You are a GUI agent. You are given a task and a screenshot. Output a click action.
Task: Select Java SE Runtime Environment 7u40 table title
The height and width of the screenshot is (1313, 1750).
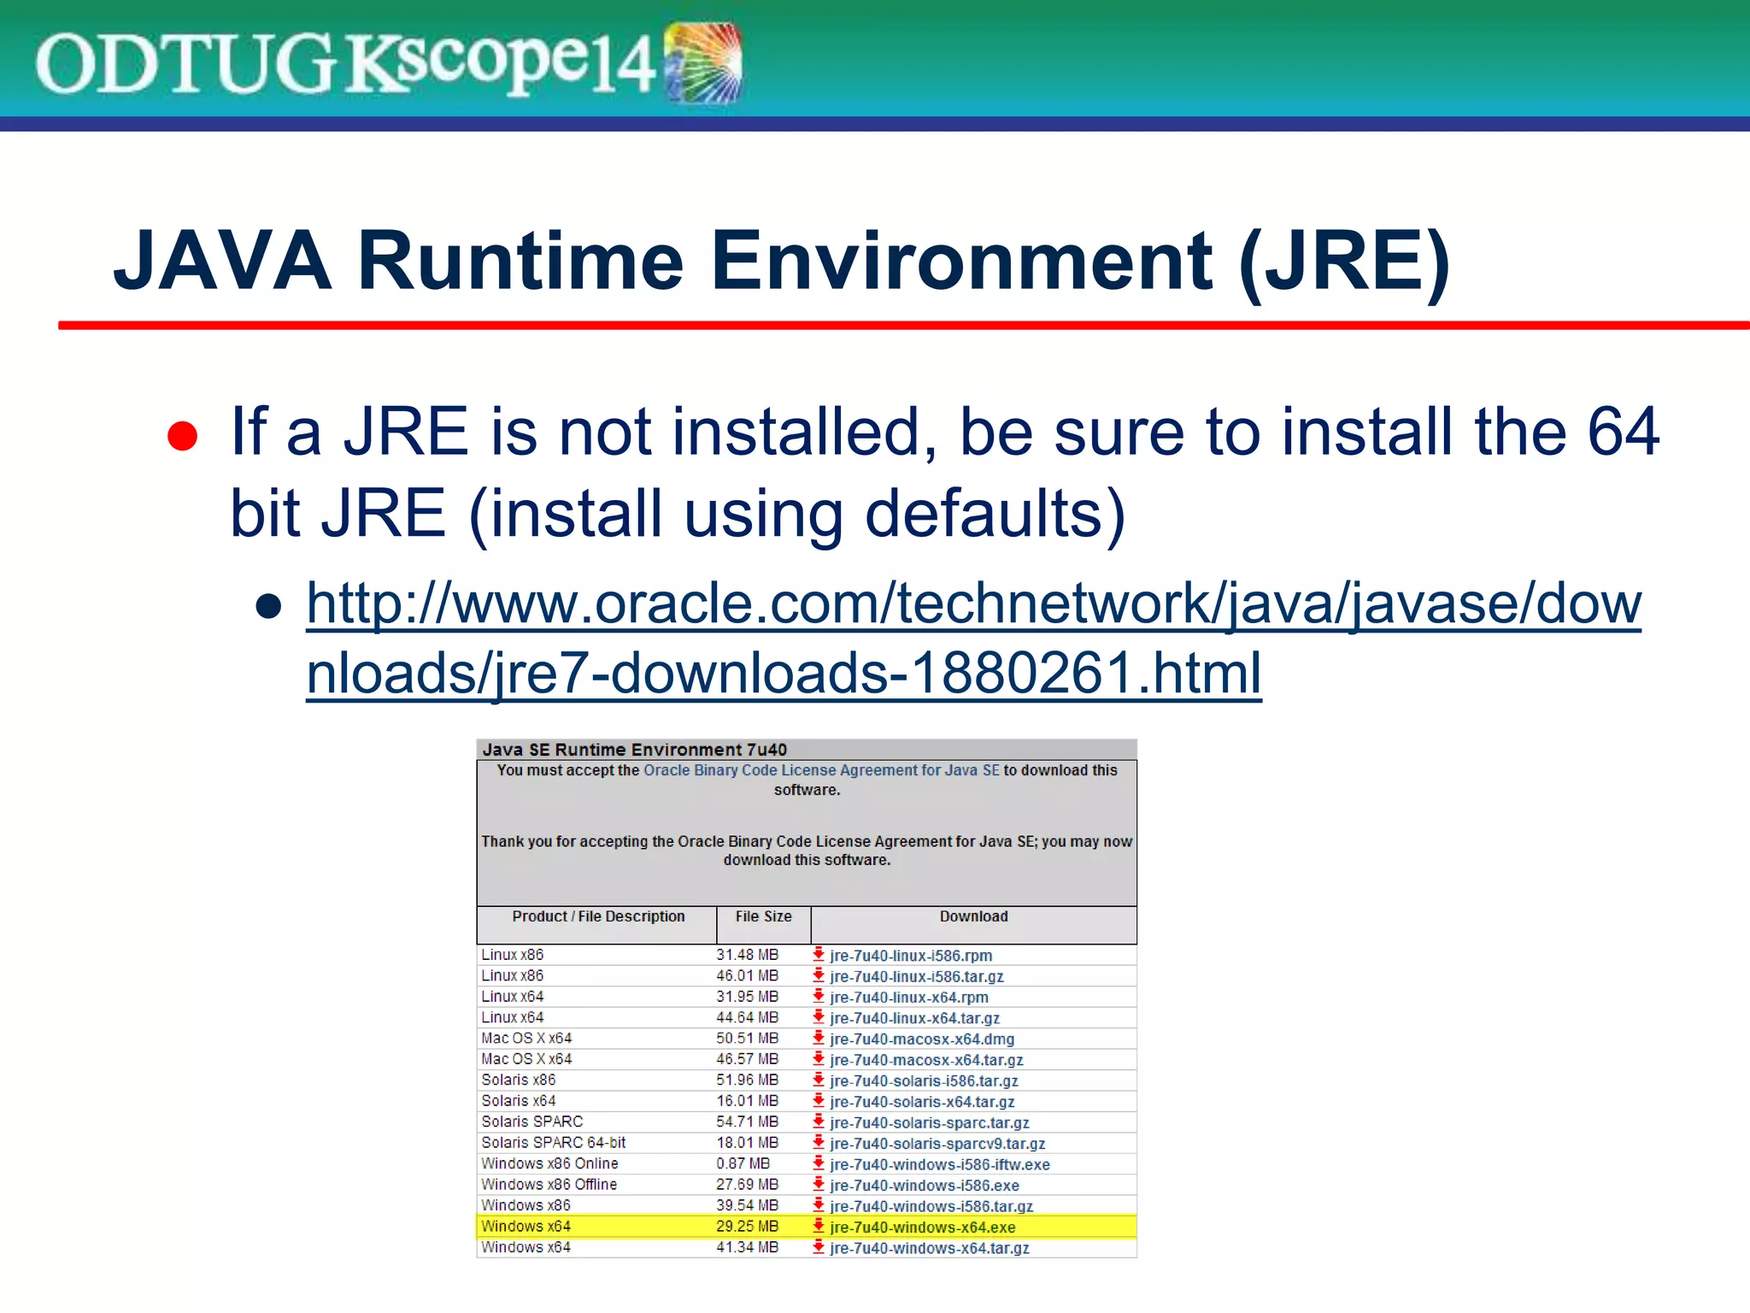pos(634,750)
